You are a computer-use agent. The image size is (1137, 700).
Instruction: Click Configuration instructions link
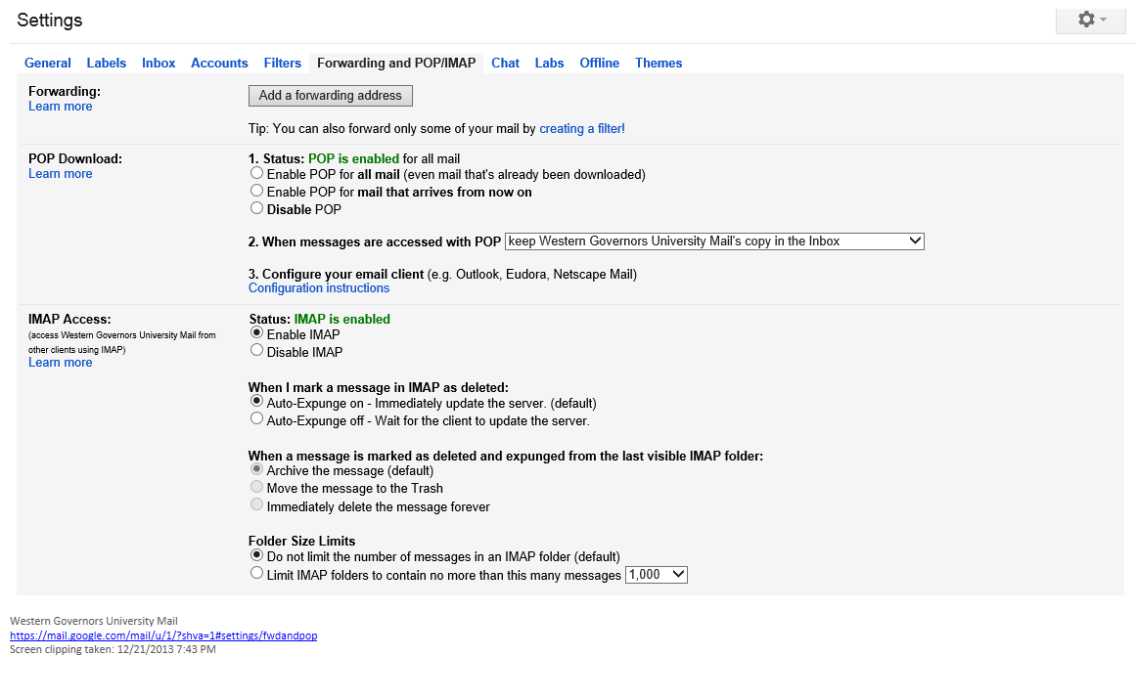pos(318,287)
